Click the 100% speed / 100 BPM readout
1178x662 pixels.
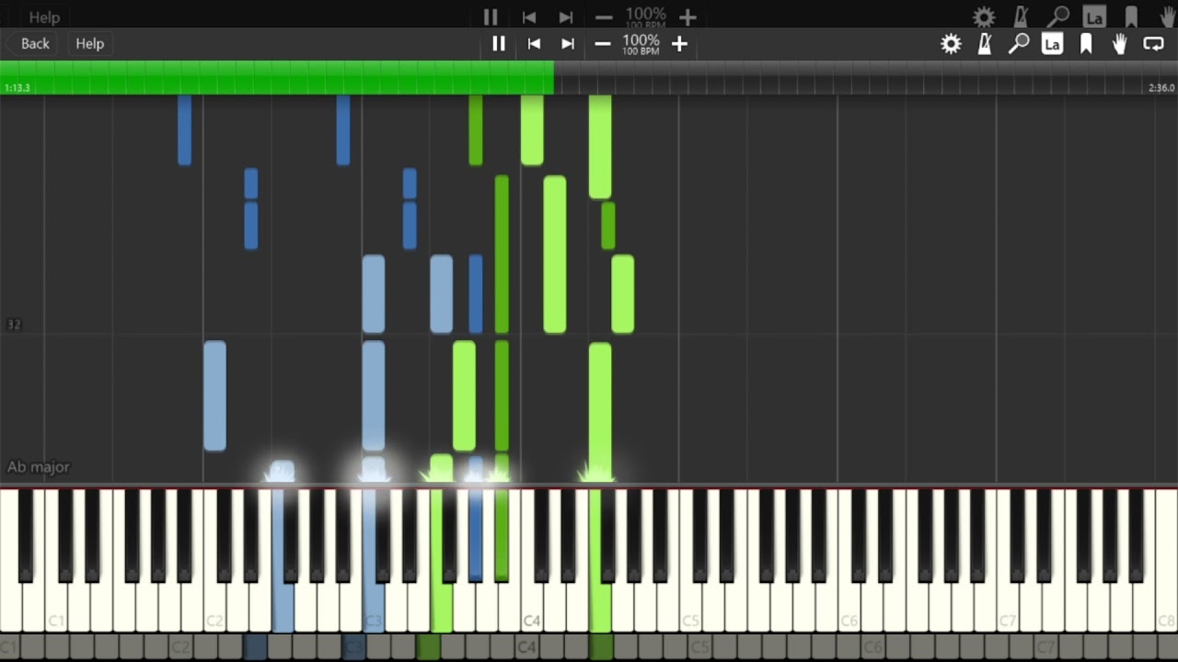pos(641,44)
